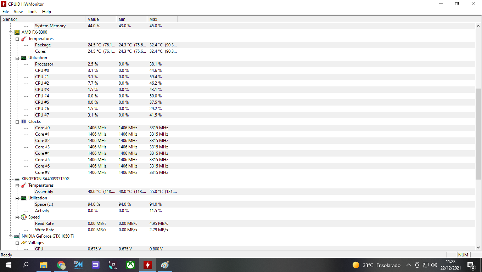Collapse the AMD FX-8300 tree node

(x=11, y=32)
